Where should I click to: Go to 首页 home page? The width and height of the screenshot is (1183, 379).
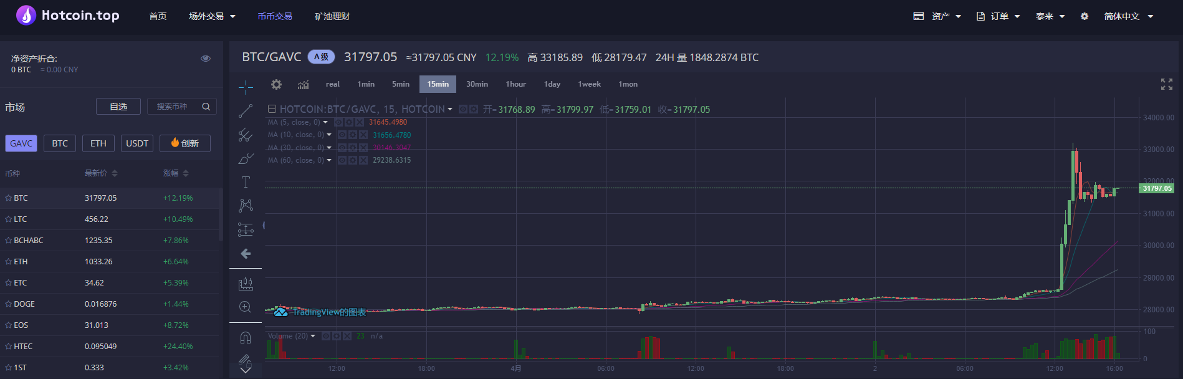158,16
